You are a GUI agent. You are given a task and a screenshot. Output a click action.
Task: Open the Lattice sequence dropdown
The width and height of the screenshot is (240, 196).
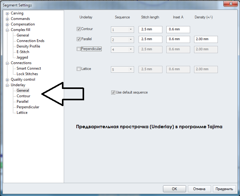[x=122, y=70]
